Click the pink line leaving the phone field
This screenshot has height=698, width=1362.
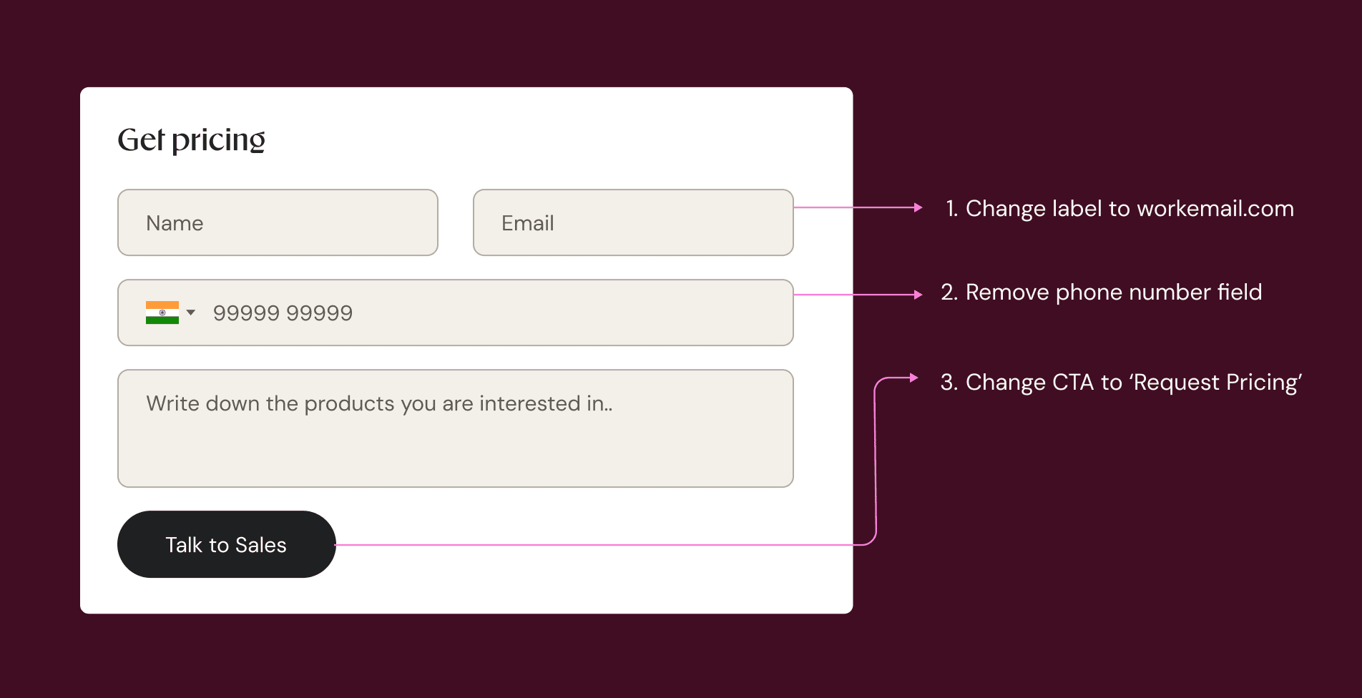(854, 295)
